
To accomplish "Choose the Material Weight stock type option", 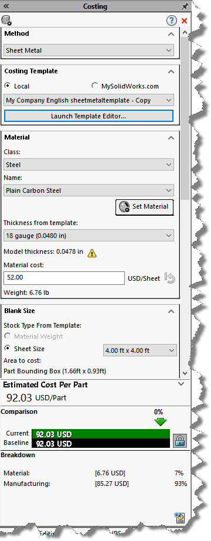I will 7,336.
